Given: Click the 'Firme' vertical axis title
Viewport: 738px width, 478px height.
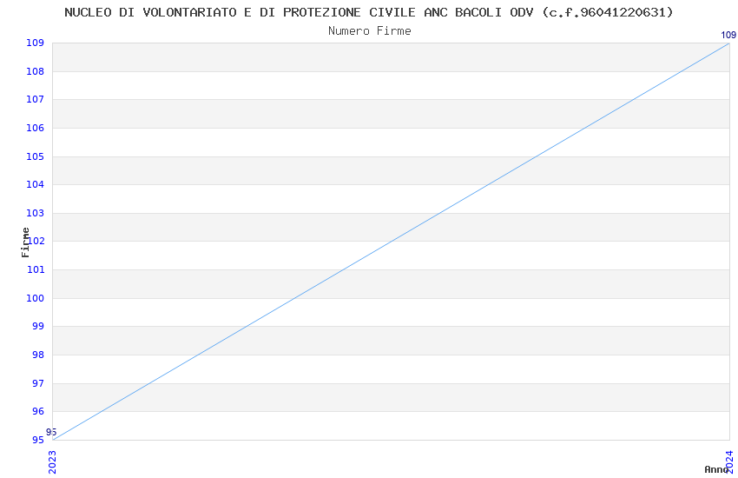Looking at the screenshot, I should [x=25, y=242].
